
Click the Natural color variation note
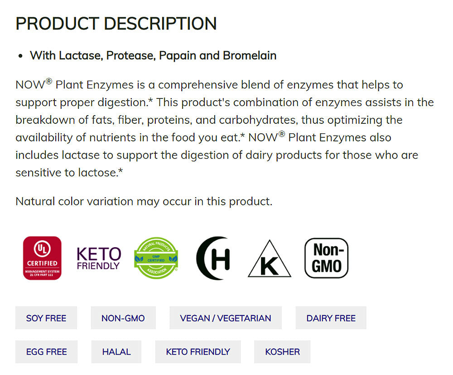144,201
